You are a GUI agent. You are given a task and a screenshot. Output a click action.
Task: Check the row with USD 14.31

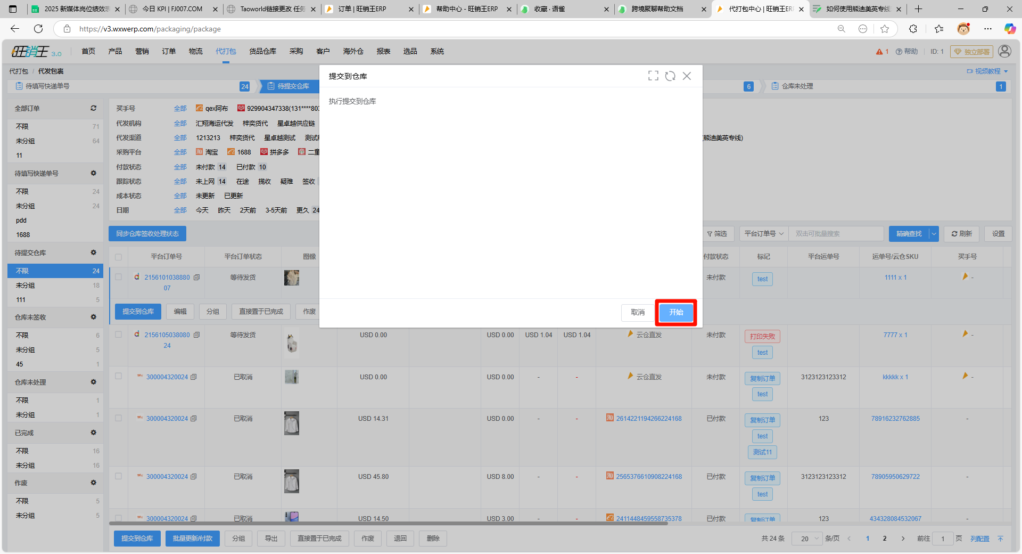[118, 418]
